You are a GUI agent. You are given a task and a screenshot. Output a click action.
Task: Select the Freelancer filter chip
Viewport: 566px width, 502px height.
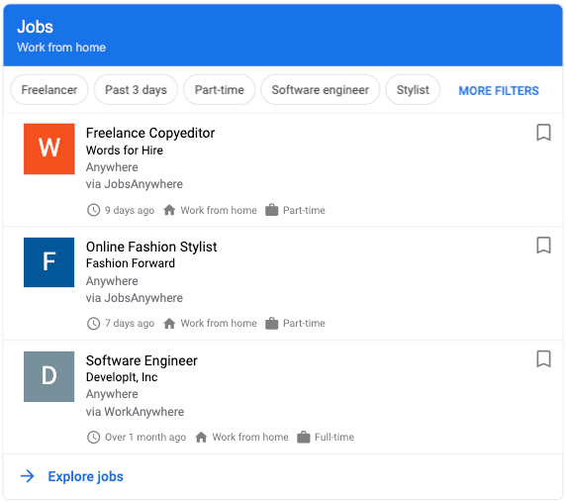click(49, 89)
